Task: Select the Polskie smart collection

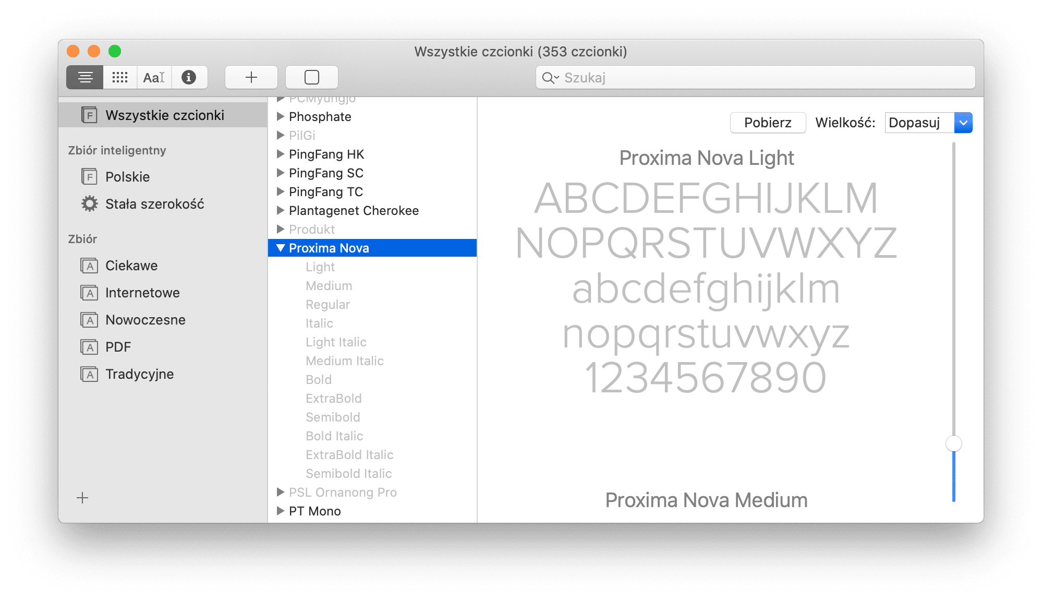Action: 127,177
